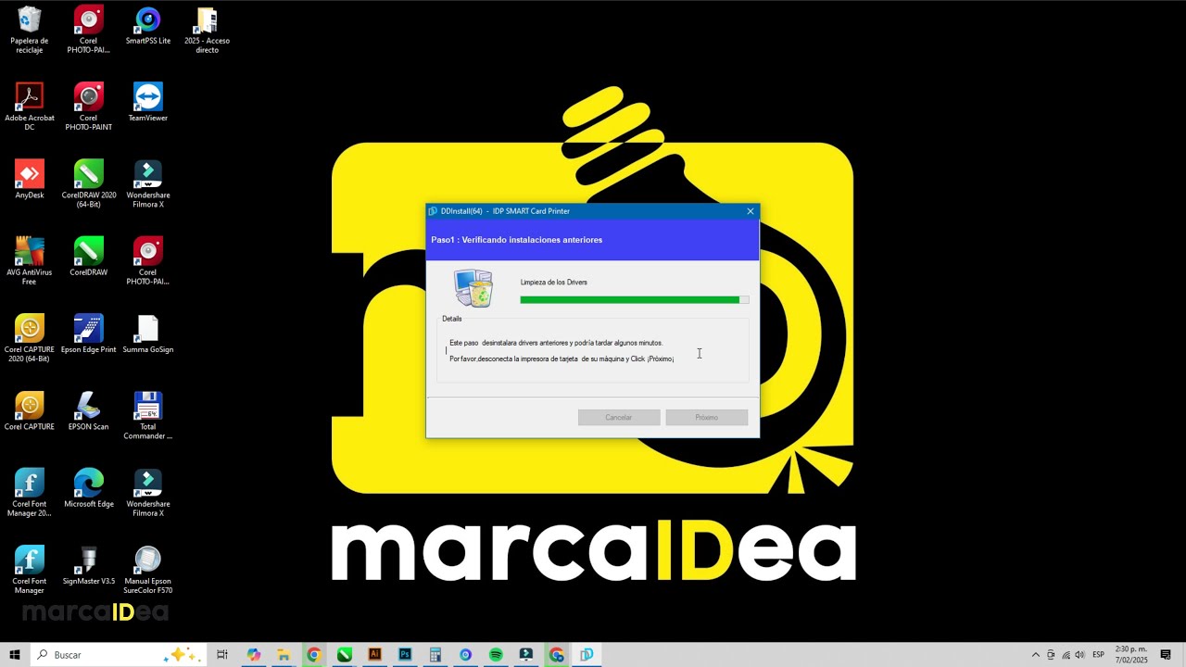Screen dimensions: 1186x667
Task: Expand hidden system tray icons chevron
Action: [x=1036, y=655]
